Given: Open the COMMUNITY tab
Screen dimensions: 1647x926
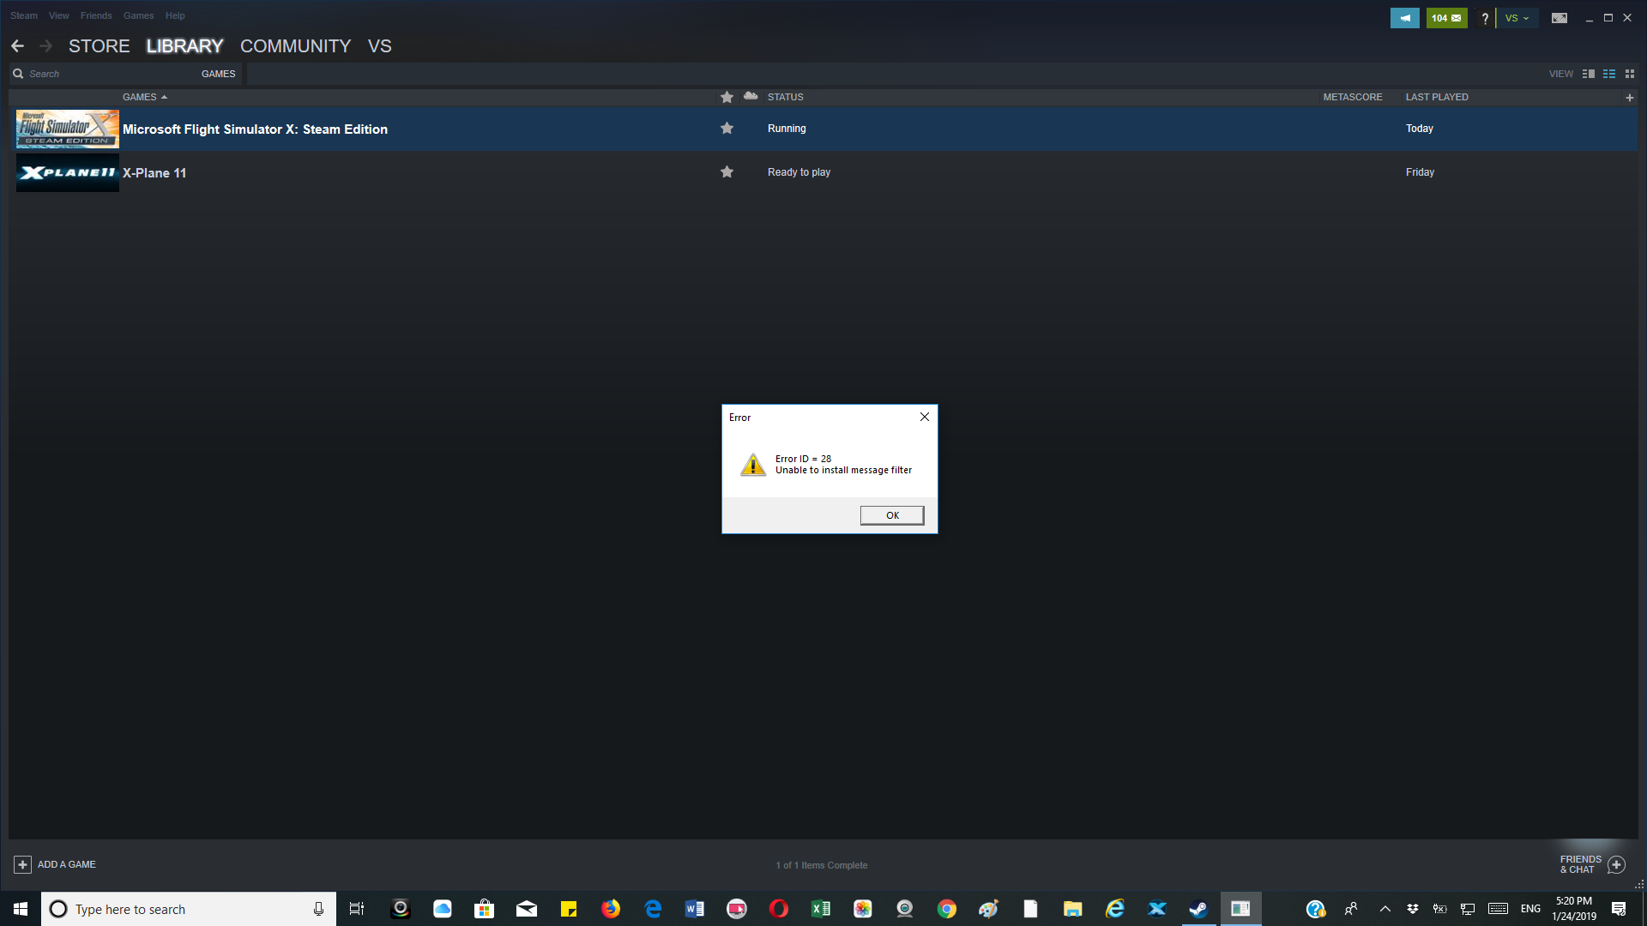Looking at the screenshot, I should pos(295,46).
